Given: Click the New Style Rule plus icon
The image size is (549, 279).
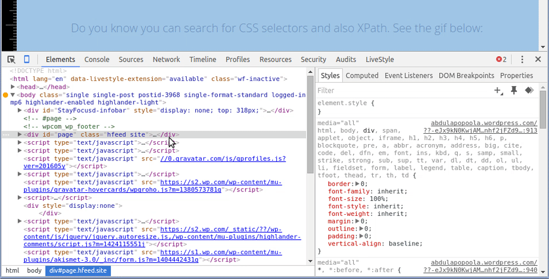Looking at the screenshot, I should [x=498, y=90].
